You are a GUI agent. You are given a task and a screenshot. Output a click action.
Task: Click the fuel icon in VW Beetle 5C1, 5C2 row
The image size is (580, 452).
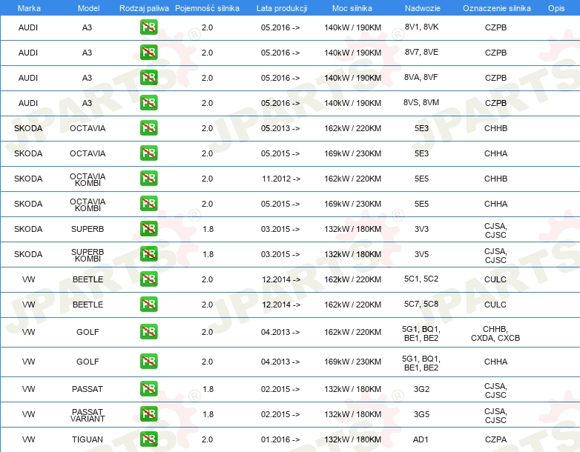148,279
